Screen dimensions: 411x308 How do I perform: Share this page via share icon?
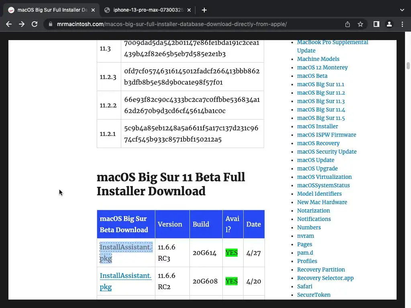(348, 24)
